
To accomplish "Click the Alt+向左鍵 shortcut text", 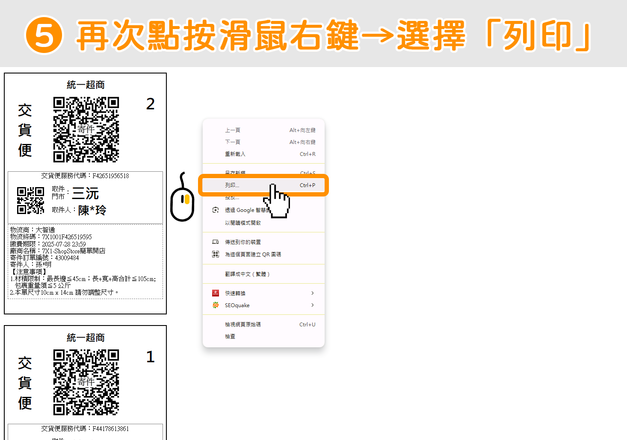I will tap(302, 130).
